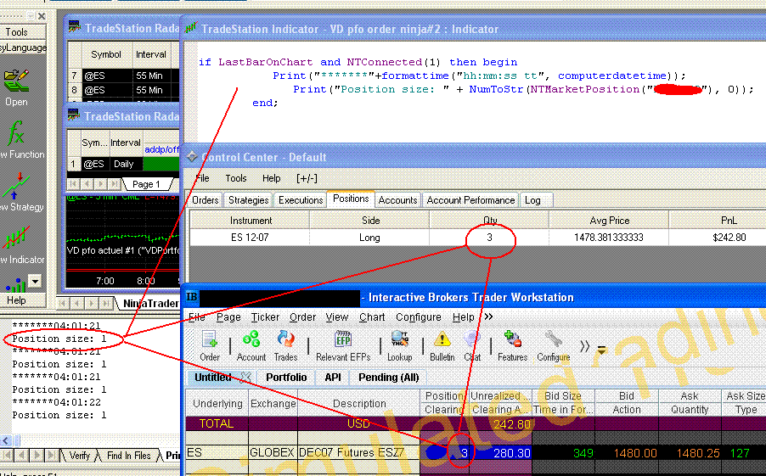Click the Instrument column header
Screen dimensions: 766x476
tap(251, 220)
